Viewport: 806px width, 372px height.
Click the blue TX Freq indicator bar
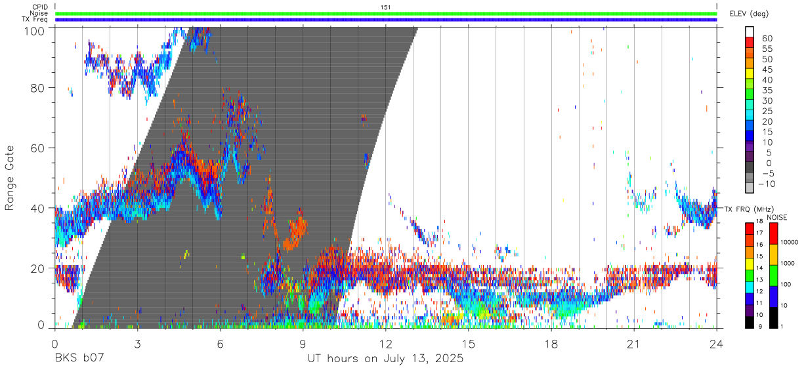tap(386, 20)
